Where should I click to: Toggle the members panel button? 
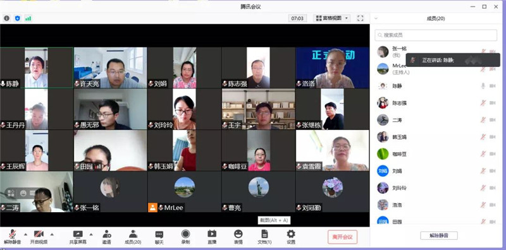(133, 237)
